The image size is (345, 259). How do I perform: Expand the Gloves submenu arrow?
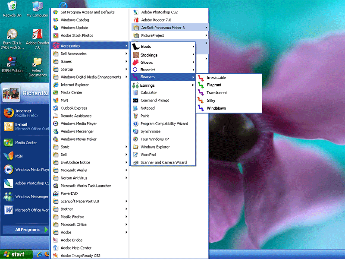pos(193,62)
